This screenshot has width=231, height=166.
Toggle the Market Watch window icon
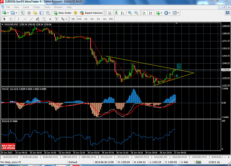tap(23, 13)
